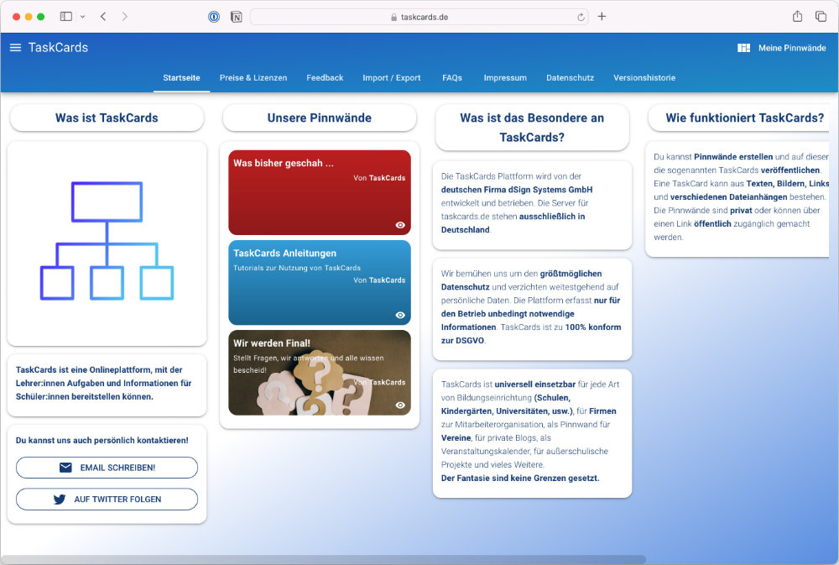Image resolution: width=839 pixels, height=565 pixels.
Task: Click the horizontal scrollbar at page bottom
Action: [x=323, y=560]
